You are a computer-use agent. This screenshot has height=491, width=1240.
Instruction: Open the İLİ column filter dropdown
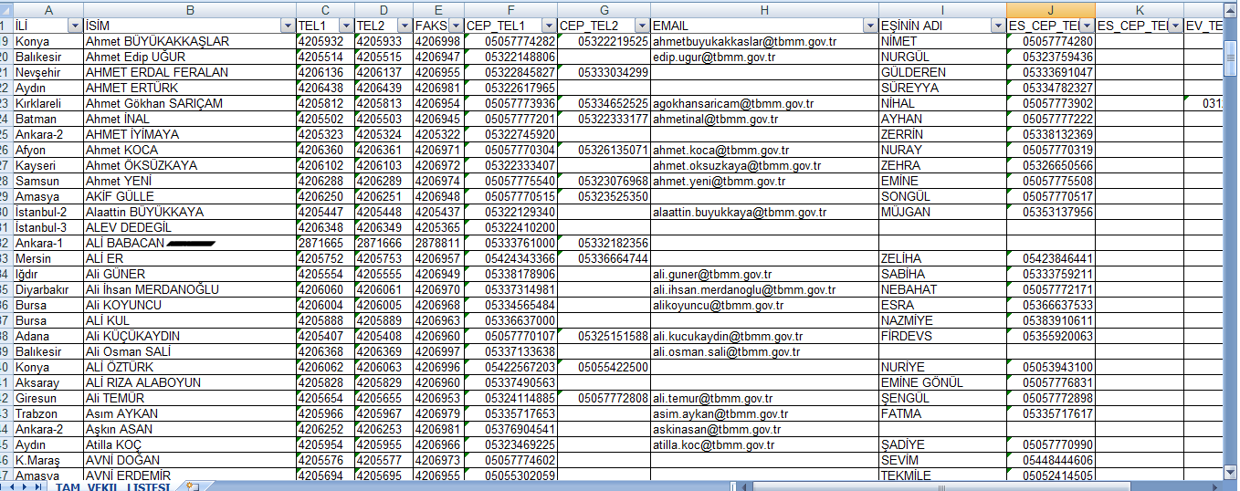(x=72, y=26)
